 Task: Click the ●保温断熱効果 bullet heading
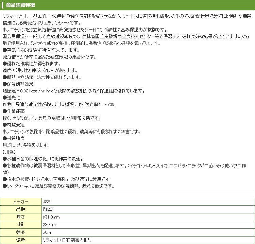(18, 84)
